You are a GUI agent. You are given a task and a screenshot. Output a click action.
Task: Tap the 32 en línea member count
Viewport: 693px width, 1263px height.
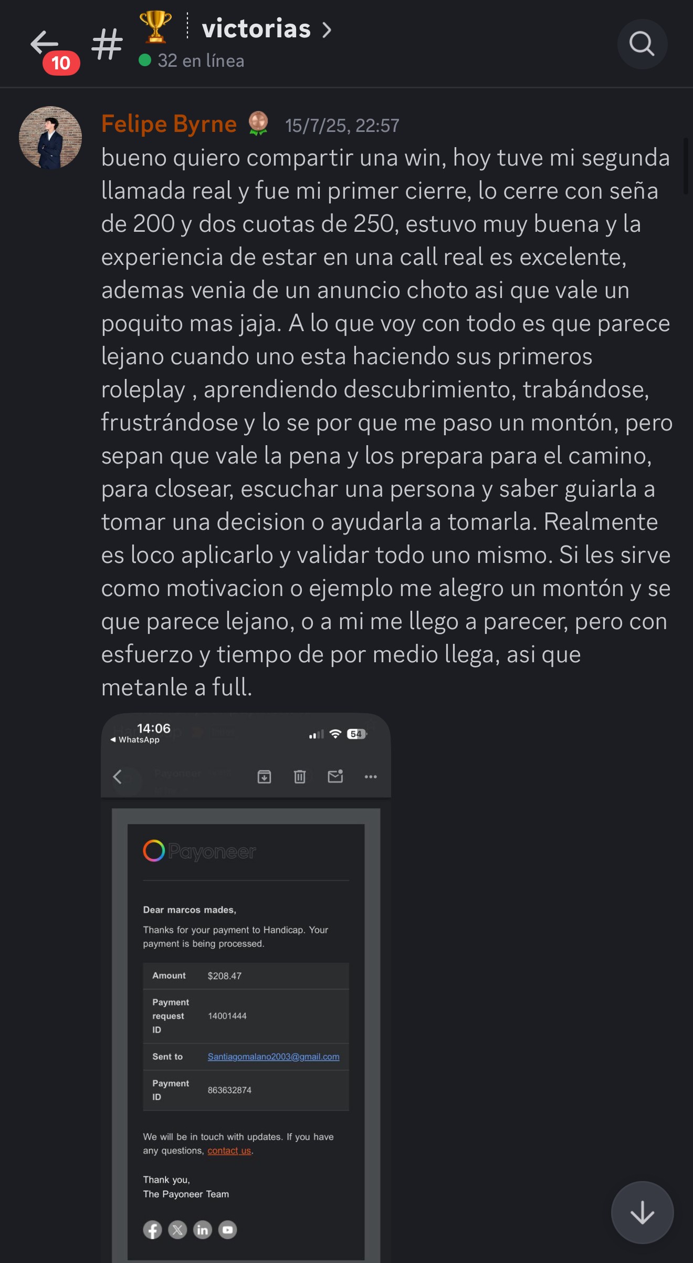click(192, 60)
